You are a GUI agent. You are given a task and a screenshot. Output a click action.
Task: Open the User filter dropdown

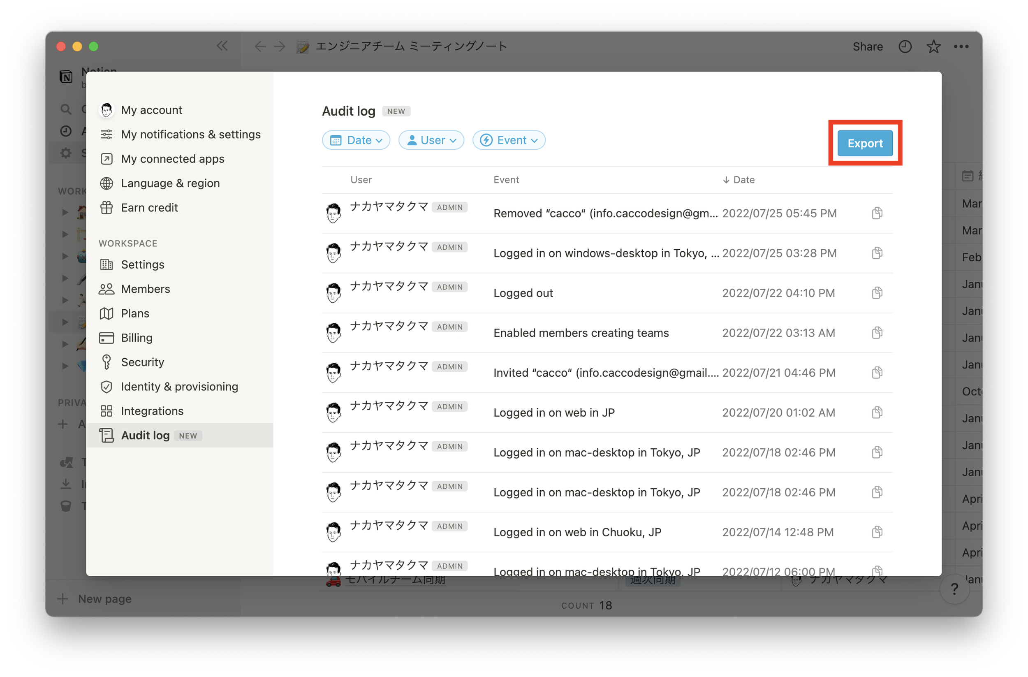pos(431,140)
